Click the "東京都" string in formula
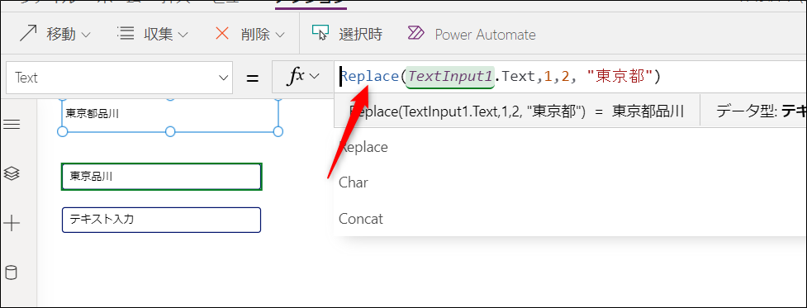The width and height of the screenshot is (807, 308). tap(619, 77)
